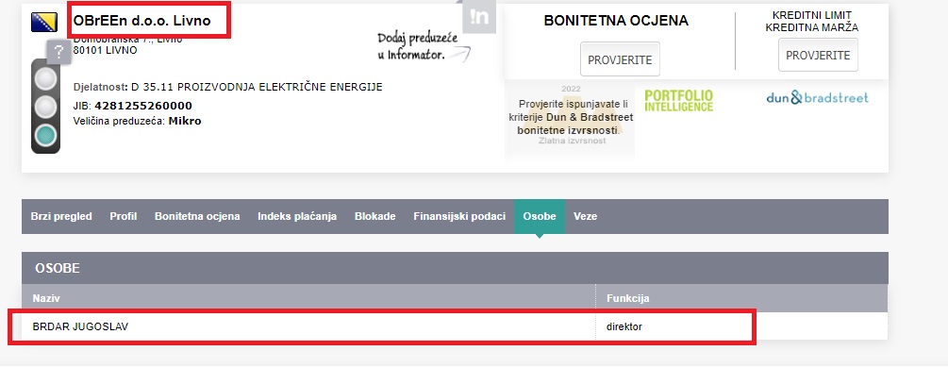
Task: Select the Indeks plaćanja tab
Action: 297,216
